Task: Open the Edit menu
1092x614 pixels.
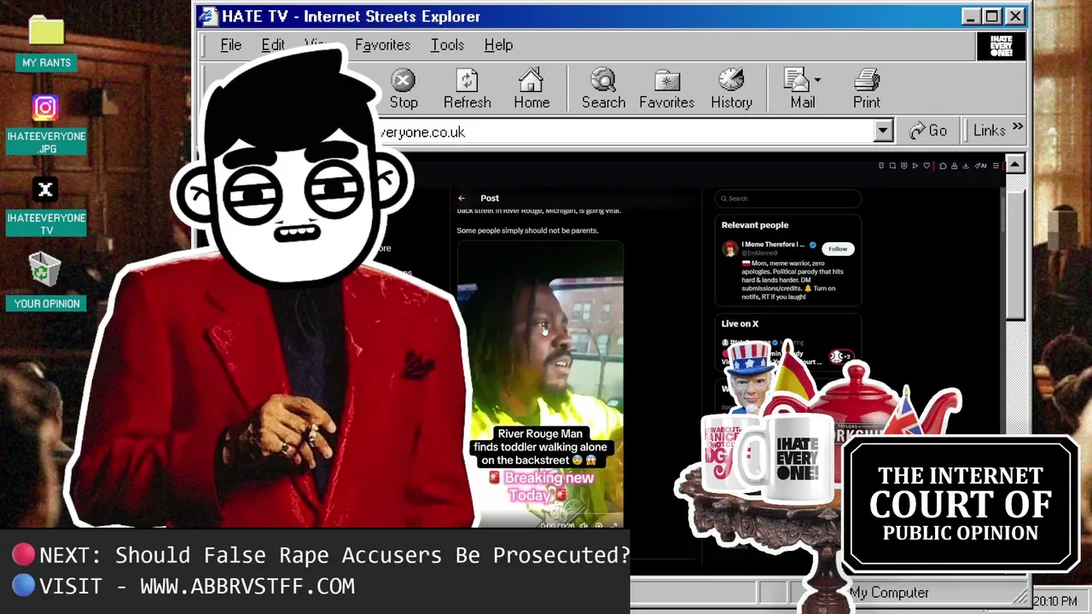Action: [x=273, y=45]
